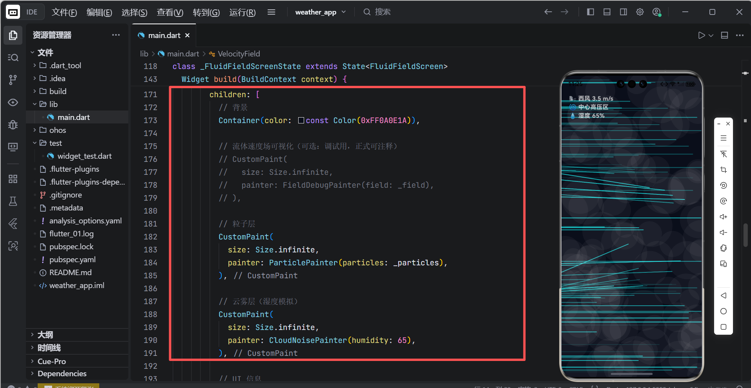Open the 文件(F) menu

coord(64,12)
